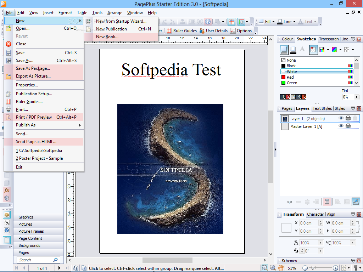363x272 pixels.
Task: Open the gradient palette dropdown arrow
Action: tap(340, 50)
